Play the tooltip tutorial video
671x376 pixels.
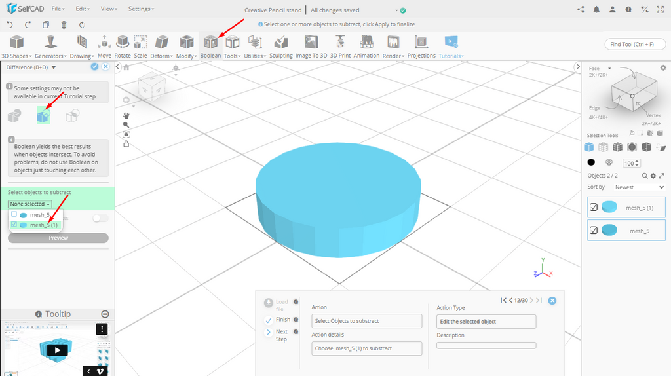58,350
